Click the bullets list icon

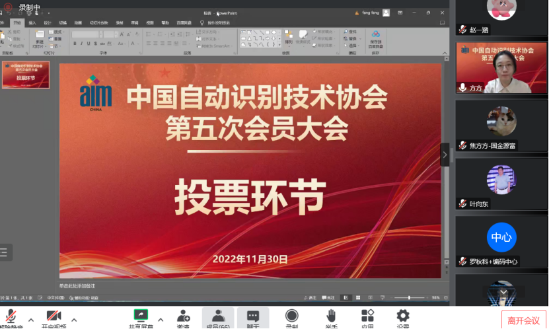coord(149,34)
